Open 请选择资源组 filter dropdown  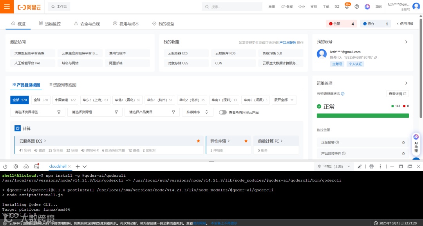click(95, 112)
